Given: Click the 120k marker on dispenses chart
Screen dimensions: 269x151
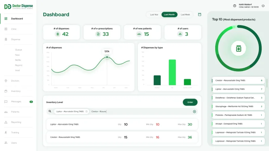Looking at the screenshot, I should point(107,57).
